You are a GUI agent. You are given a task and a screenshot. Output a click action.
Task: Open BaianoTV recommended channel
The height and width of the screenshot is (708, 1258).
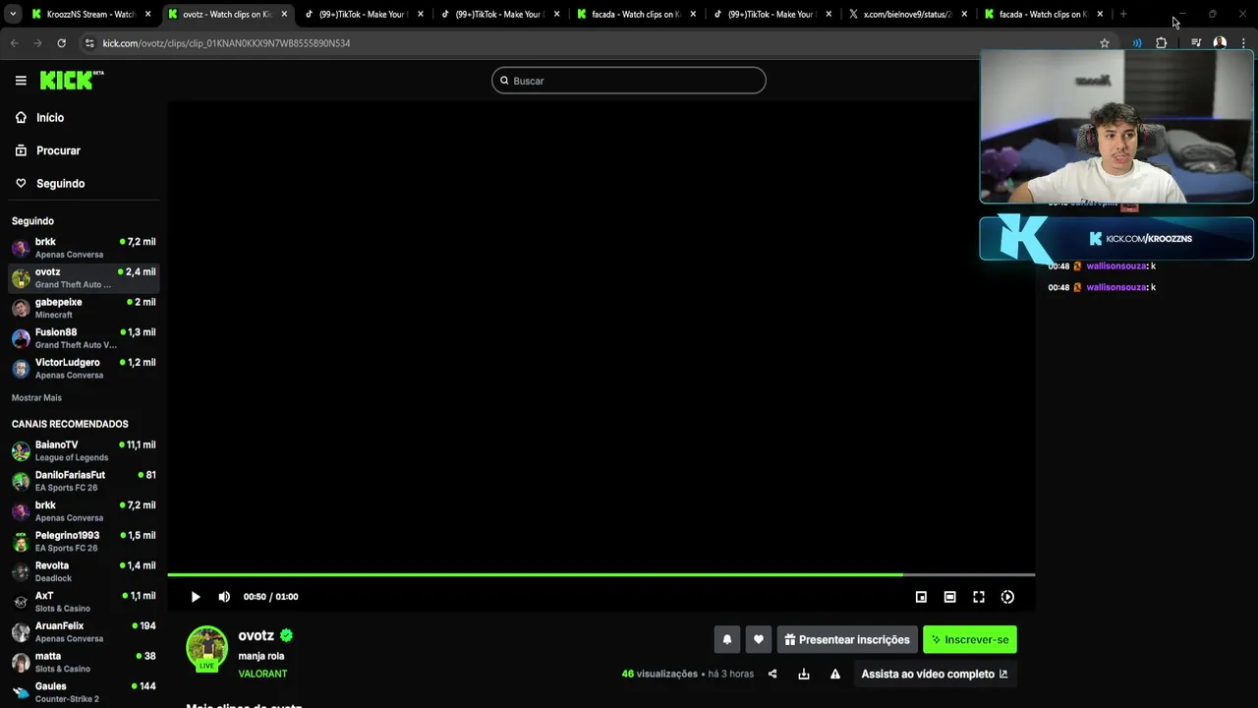coord(85,451)
